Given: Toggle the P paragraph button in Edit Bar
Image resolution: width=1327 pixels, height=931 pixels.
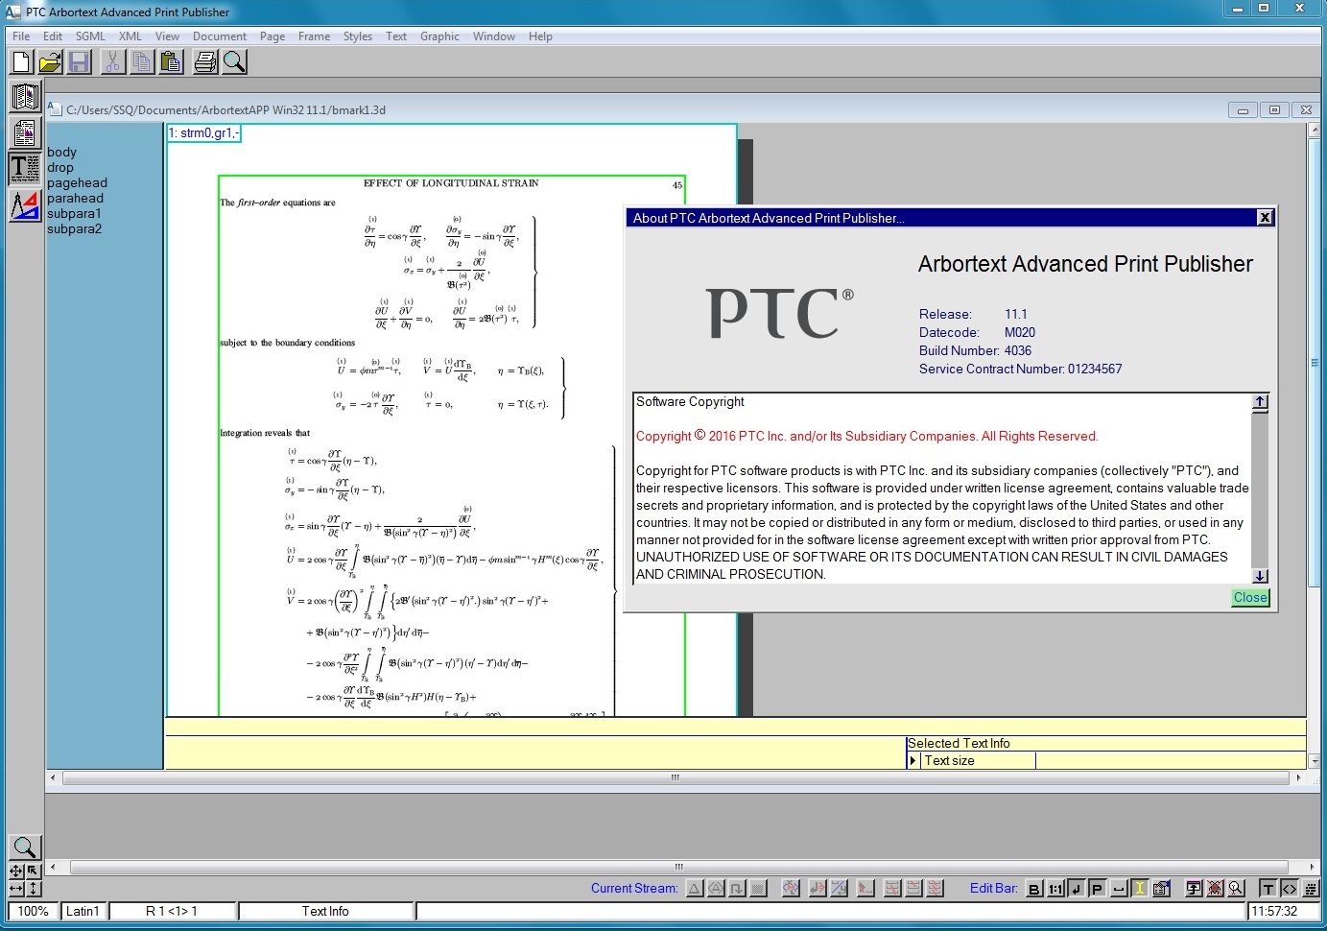Looking at the screenshot, I should coord(1097,889).
